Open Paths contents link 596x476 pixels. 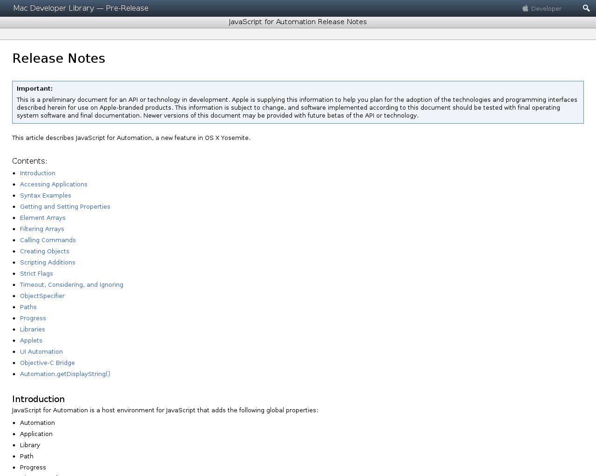28,307
